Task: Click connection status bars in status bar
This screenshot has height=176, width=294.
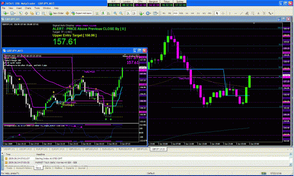Action: (x=263, y=173)
